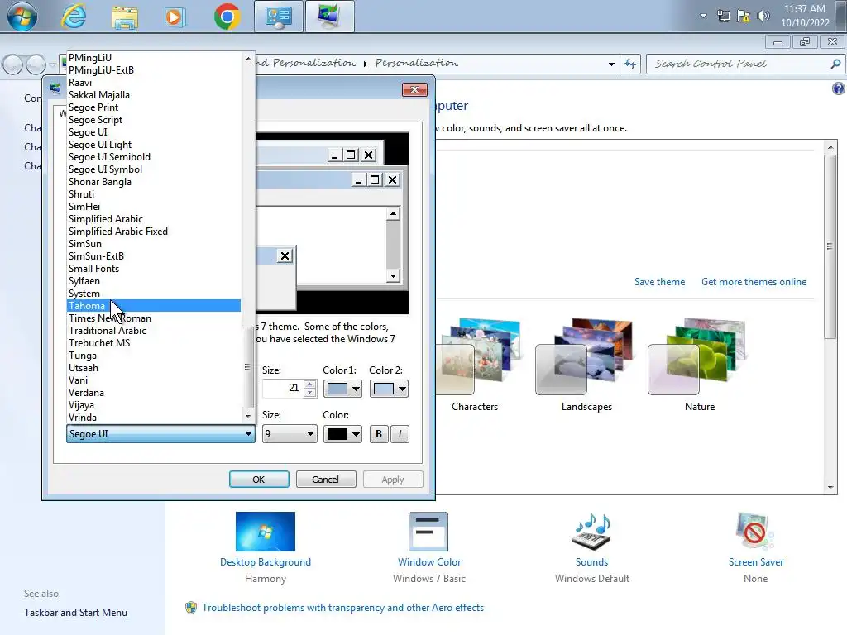Click the Window Color icon
The image size is (847, 635).
pyautogui.click(x=428, y=532)
